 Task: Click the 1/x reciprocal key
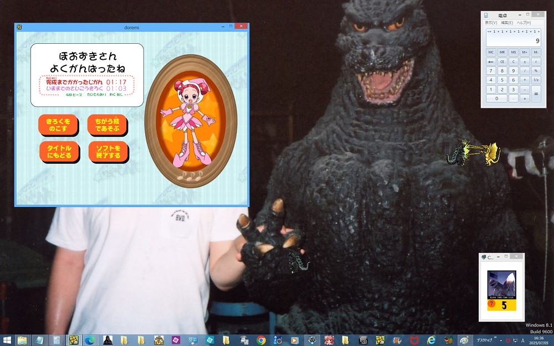[x=536, y=80]
